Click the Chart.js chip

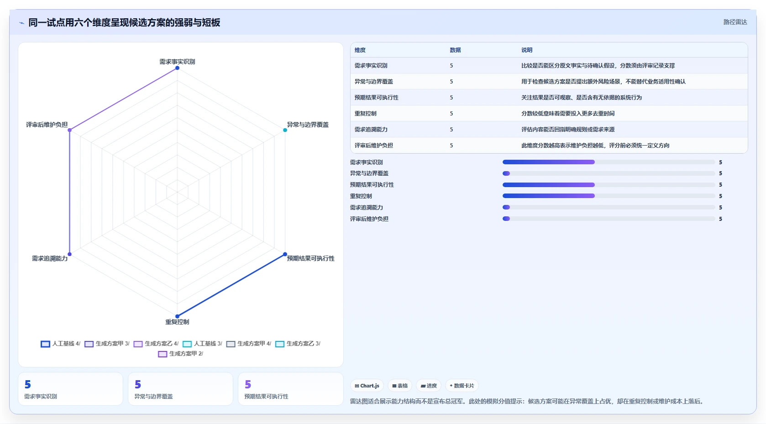(x=367, y=386)
